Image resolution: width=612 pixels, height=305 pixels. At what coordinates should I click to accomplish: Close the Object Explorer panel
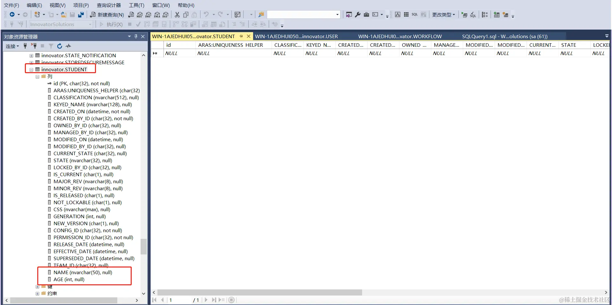point(143,37)
